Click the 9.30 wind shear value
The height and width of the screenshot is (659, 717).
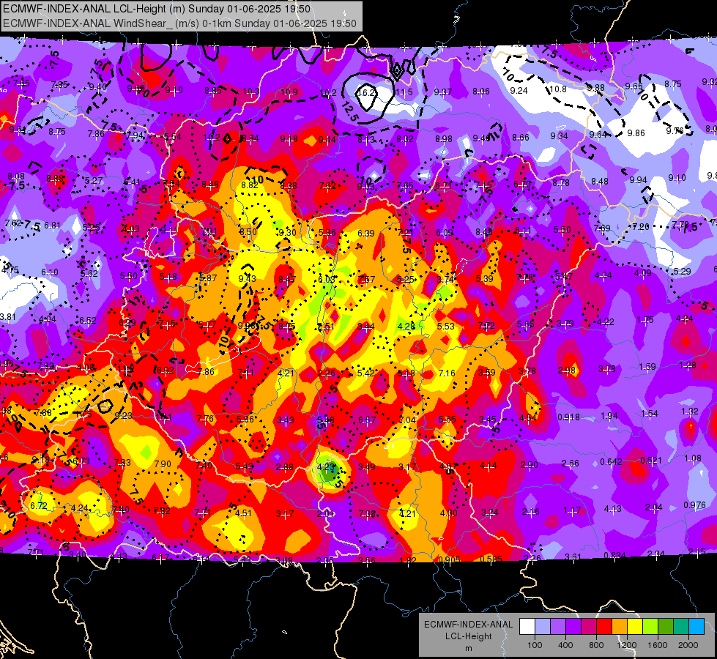pos(287,233)
